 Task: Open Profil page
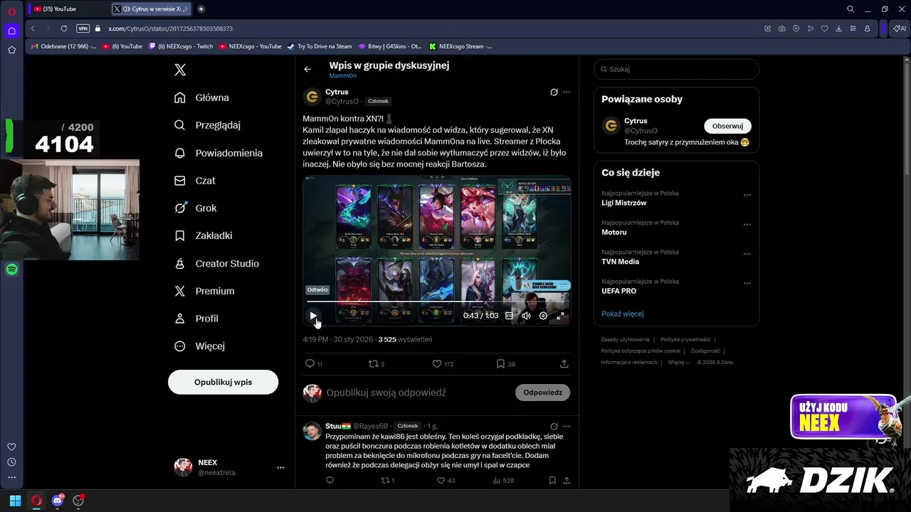(196, 319)
